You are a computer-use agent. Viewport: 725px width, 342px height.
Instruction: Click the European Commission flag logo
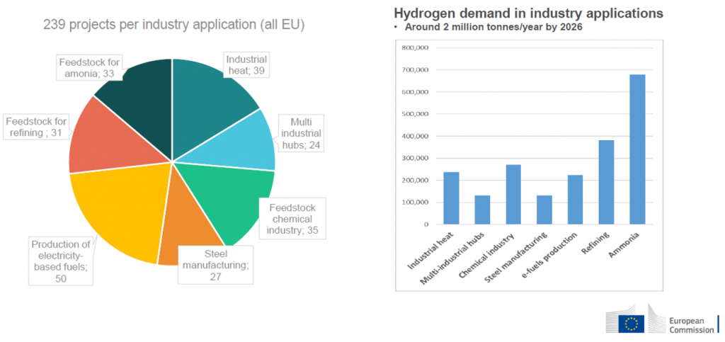pyautogui.click(x=631, y=324)
